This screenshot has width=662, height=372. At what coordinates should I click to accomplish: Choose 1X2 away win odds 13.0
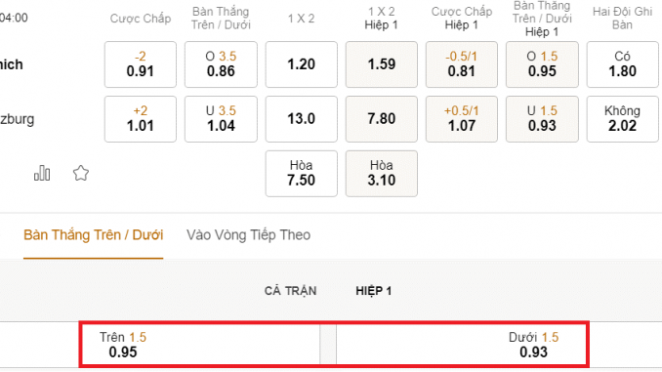[x=302, y=119]
